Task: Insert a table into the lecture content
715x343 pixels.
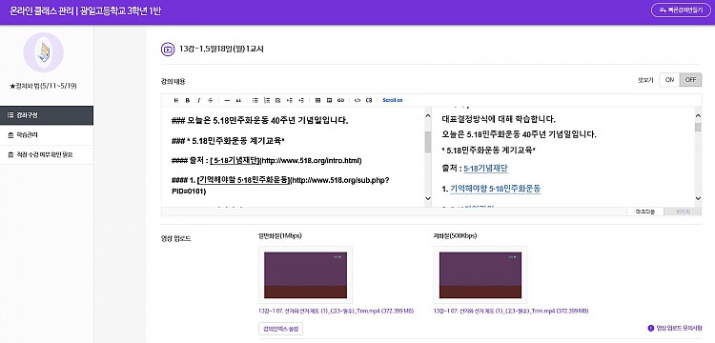Action: point(317,100)
